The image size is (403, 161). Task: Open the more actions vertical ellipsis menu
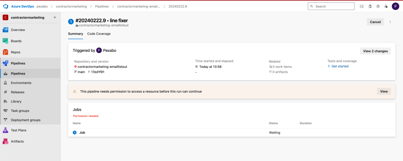pyautogui.click(x=390, y=22)
